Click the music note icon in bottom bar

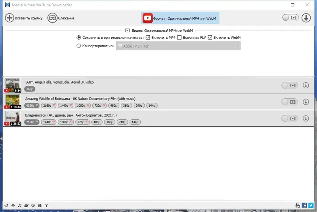click(x=19, y=205)
